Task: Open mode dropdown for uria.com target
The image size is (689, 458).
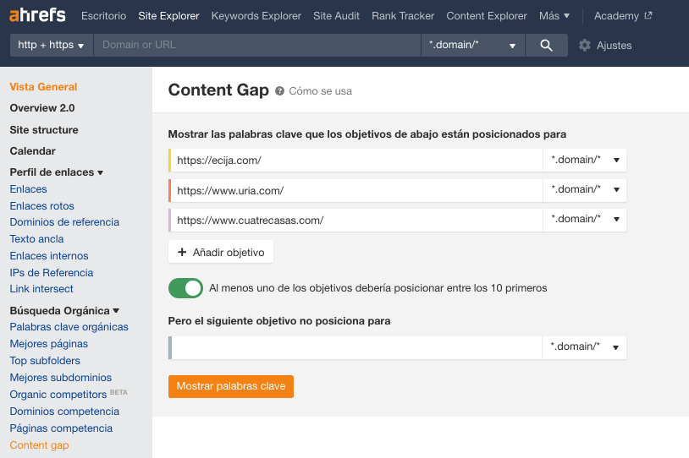Action: pyautogui.click(x=584, y=190)
